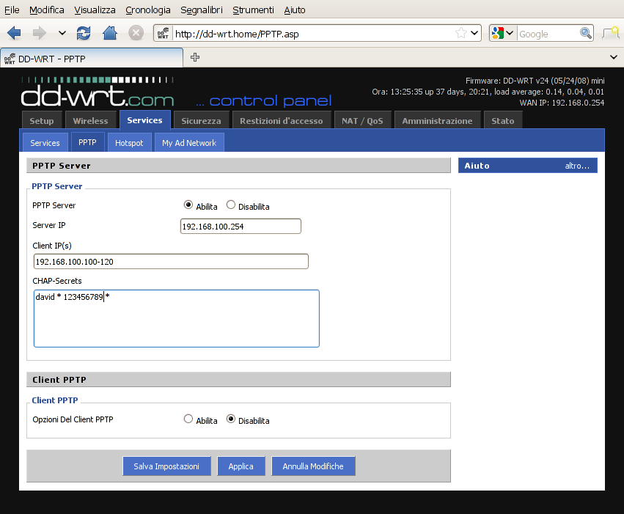Click the Annulla Modifiche button

pos(313,466)
